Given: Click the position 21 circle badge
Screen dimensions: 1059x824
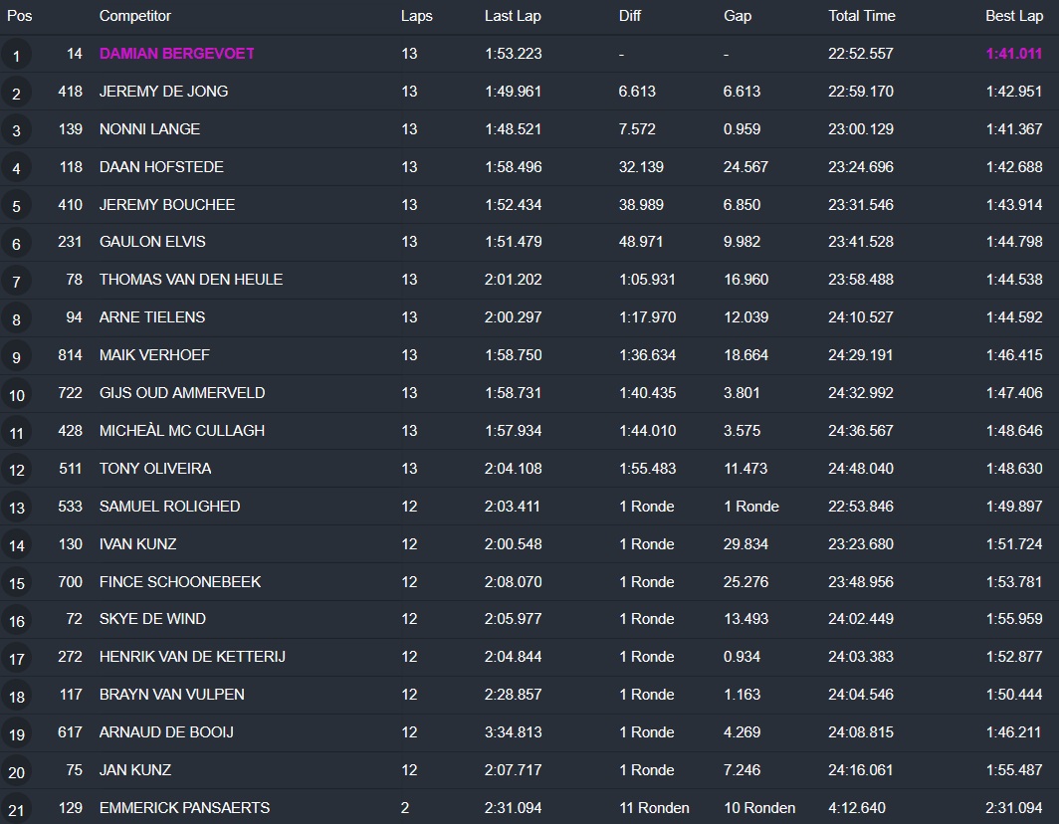Looking at the screenshot, I should pos(16,809).
